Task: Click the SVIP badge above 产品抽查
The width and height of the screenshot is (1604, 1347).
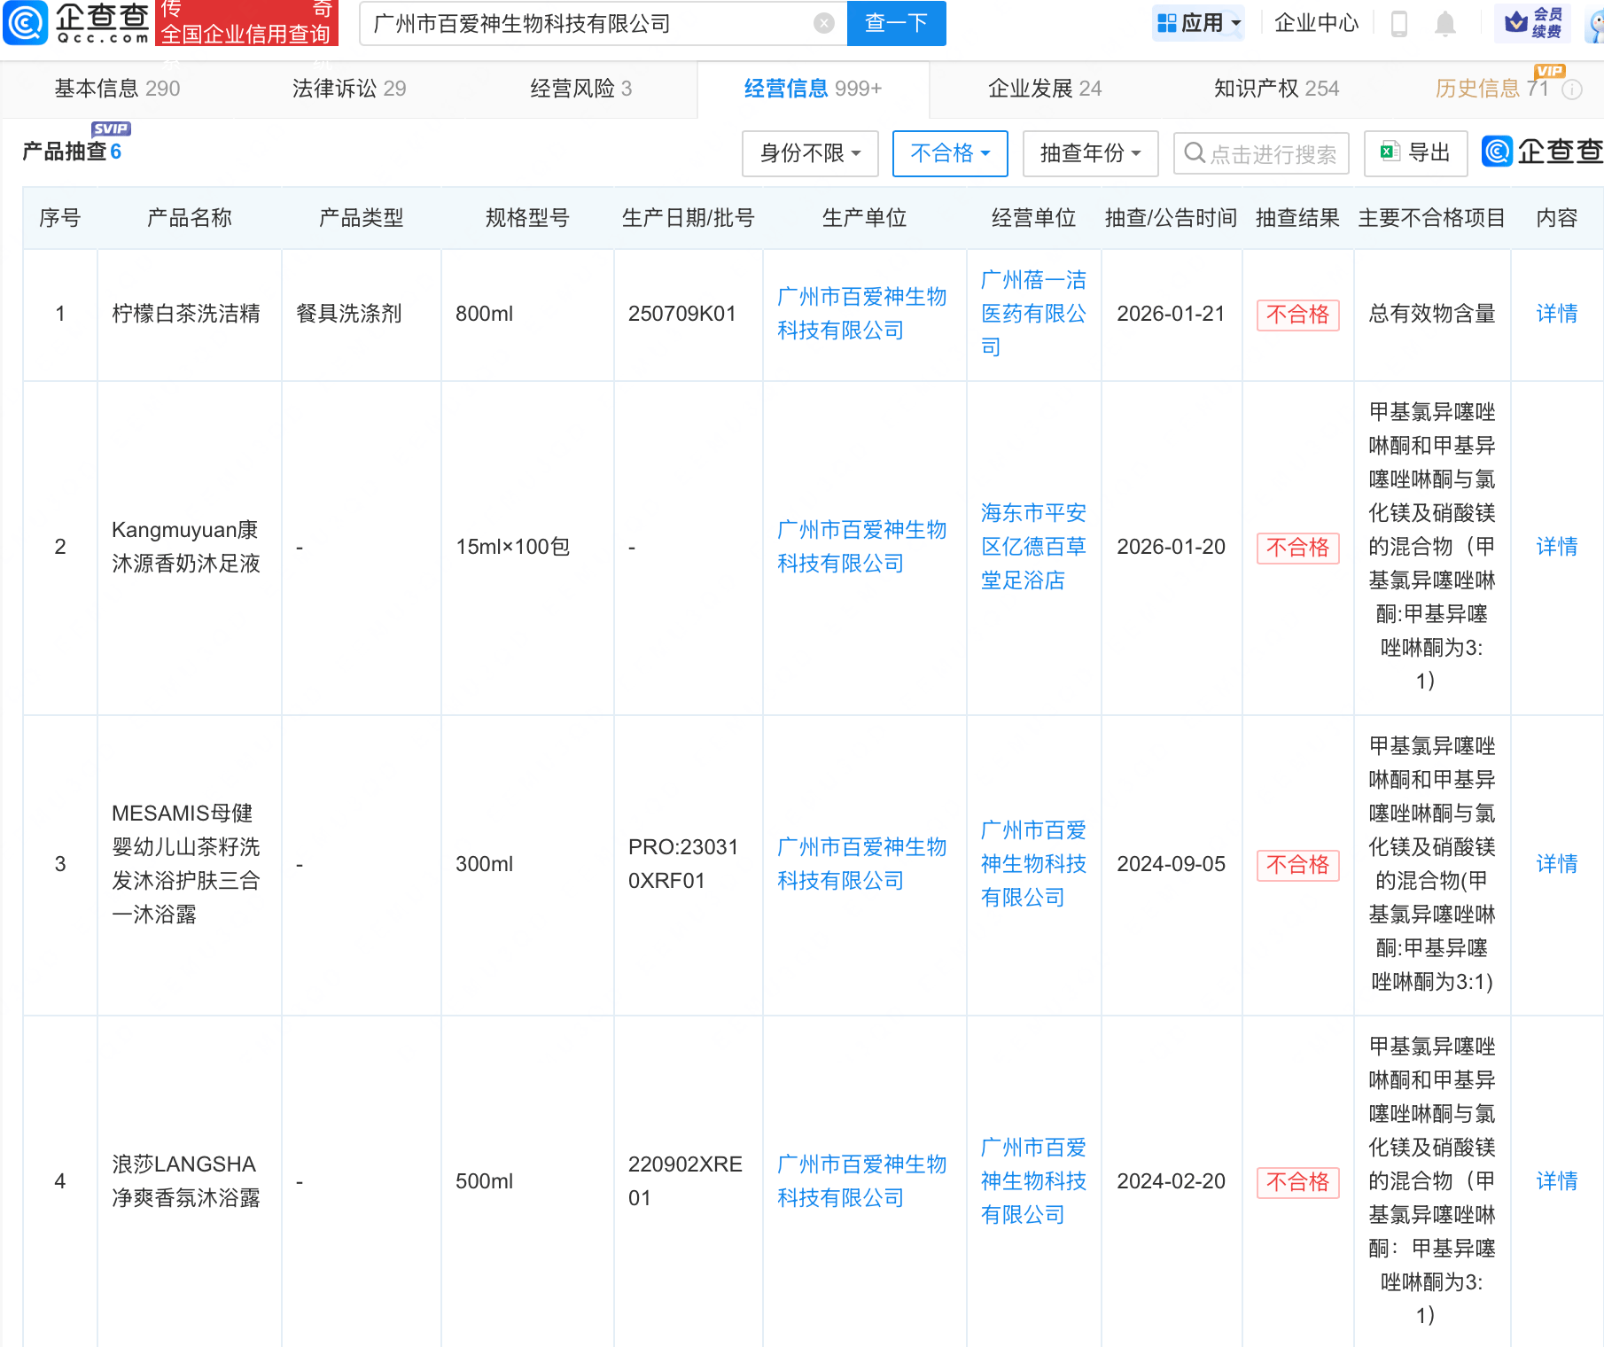Action: (111, 128)
